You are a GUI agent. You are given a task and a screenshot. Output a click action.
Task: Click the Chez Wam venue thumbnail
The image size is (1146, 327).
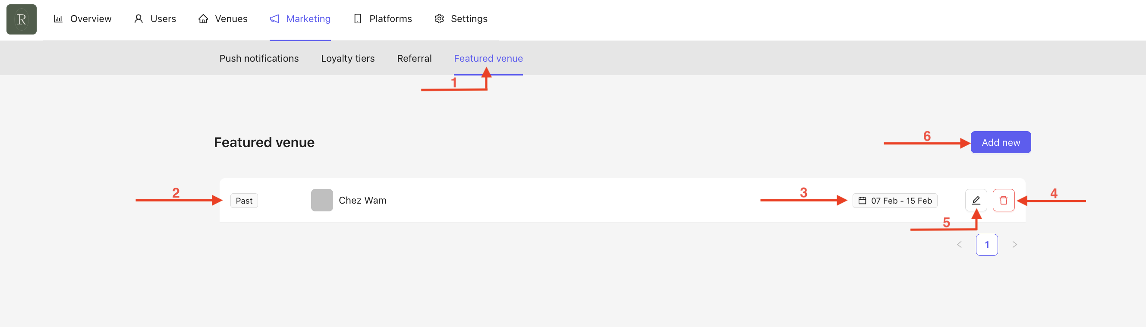pyautogui.click(x=321, y=200)
